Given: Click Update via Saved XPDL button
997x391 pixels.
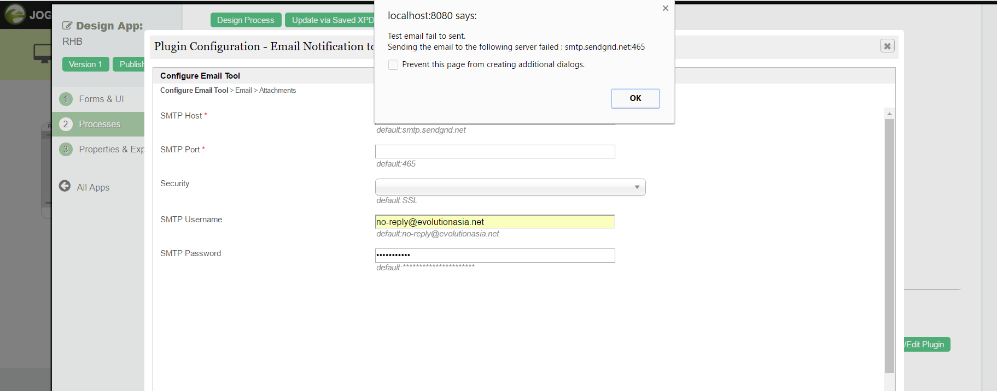Looking at the screenshot, I should pos(330,20).
